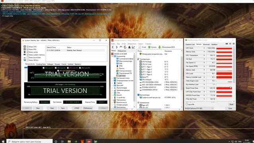Toggle Stress cache checkbox
254x143 pixels.
pos(27,52)
